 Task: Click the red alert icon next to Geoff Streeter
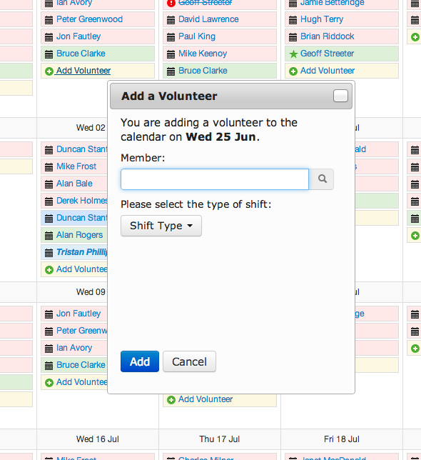(171, 4)
